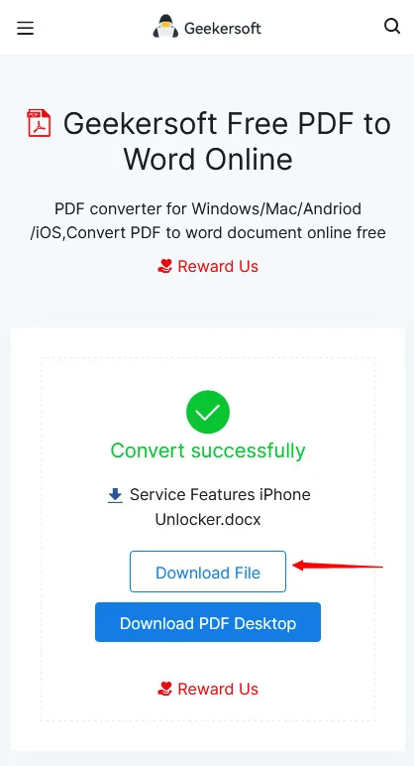Click the red PDF file icon

[x=39, y=123]
